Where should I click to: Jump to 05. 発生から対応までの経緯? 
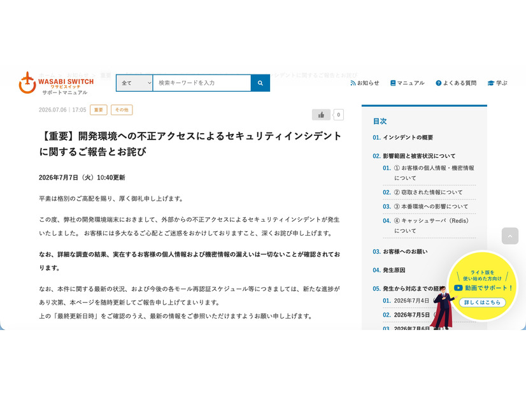tap(409, 289)
